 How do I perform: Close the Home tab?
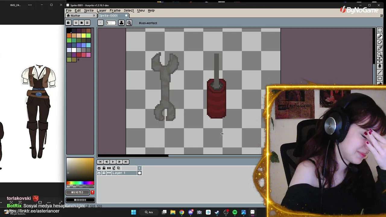(x=94, y=16)
